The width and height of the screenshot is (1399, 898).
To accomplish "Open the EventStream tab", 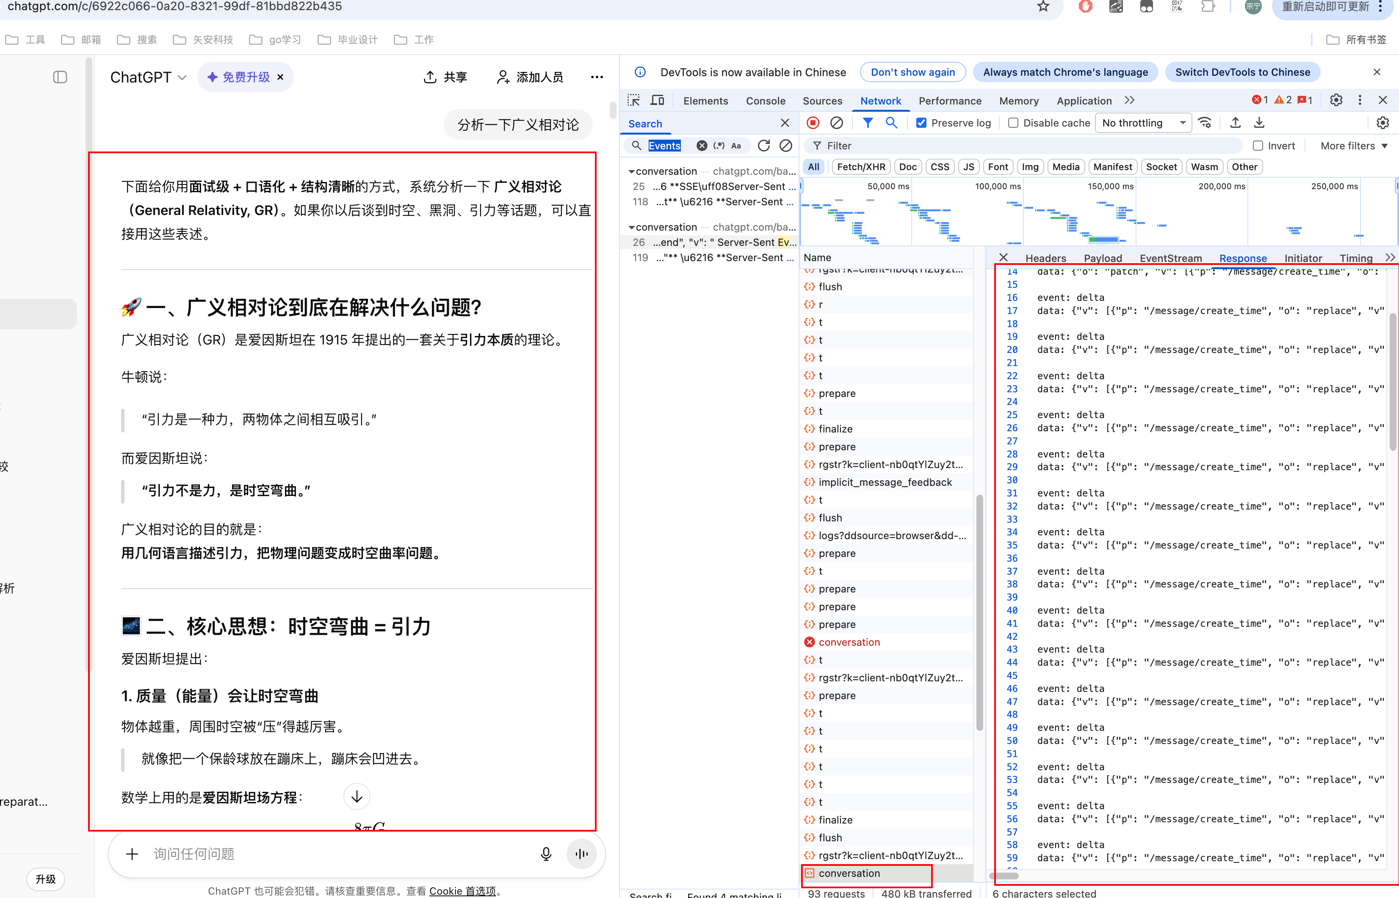I will (1170, 258).
